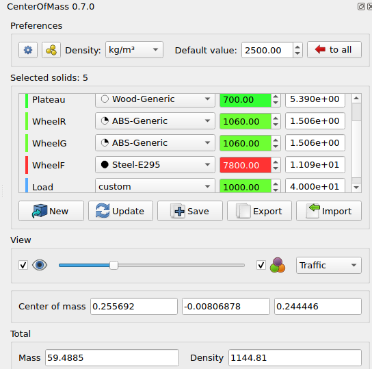
Task: Click WheelF's red density field 7800.00
Action: tap(245, 165)
